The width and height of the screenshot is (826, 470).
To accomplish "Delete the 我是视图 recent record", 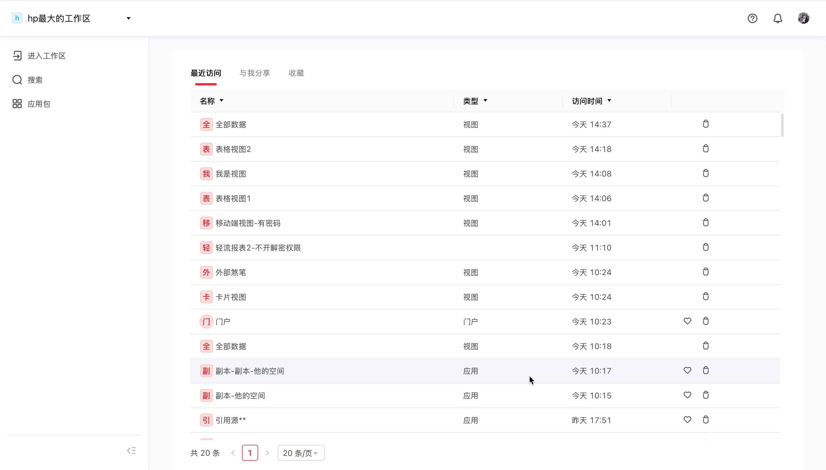I will pos(706,173).
